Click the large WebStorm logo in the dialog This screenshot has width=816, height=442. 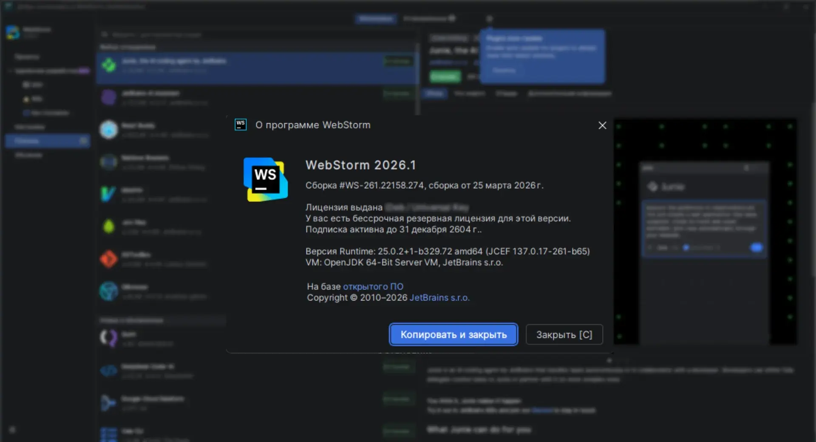[265, 179]
